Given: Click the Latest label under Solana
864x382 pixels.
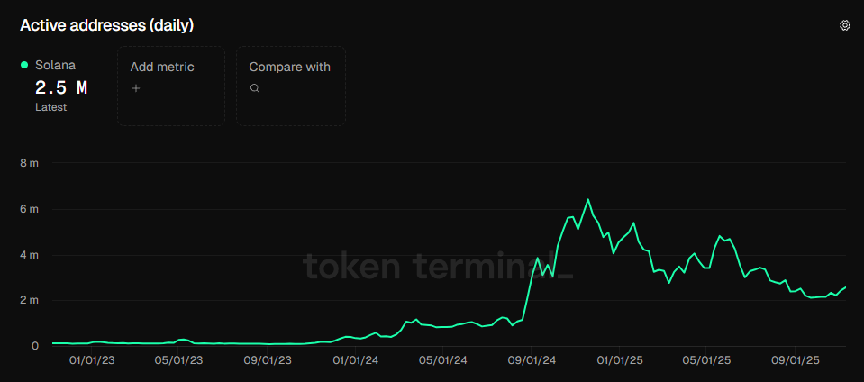Looking at the screenshot, I should click(x=51, y=107).
